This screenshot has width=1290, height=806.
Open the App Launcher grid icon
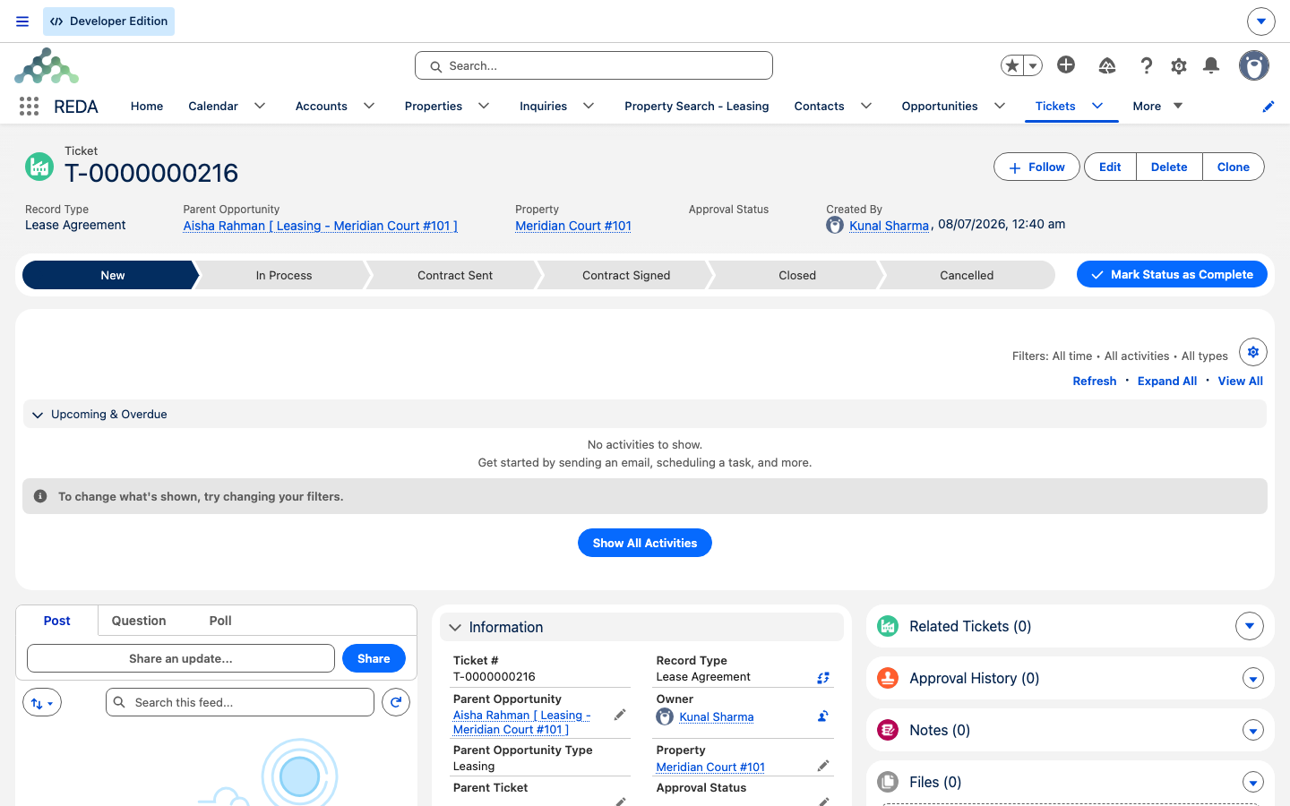click(x=29, y=107)
